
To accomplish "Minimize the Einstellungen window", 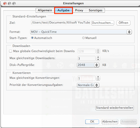I will tap(9, 4).
